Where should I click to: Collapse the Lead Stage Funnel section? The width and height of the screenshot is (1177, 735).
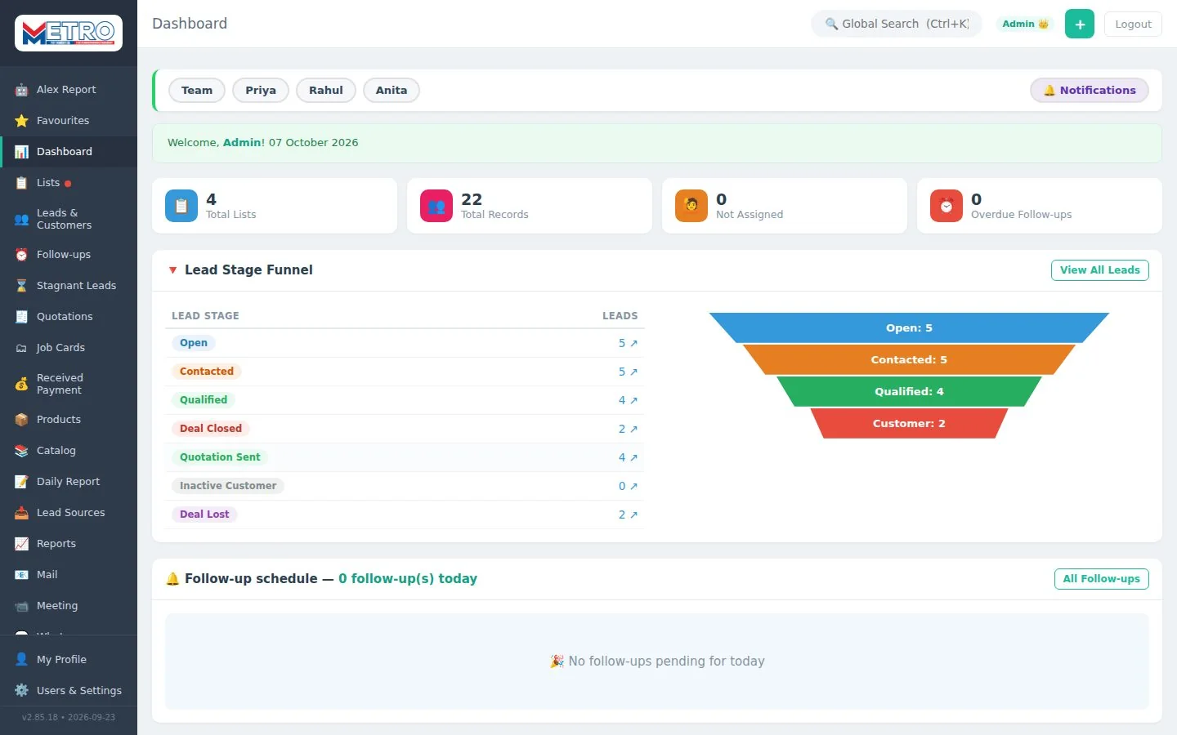click(x=172, y=270)
